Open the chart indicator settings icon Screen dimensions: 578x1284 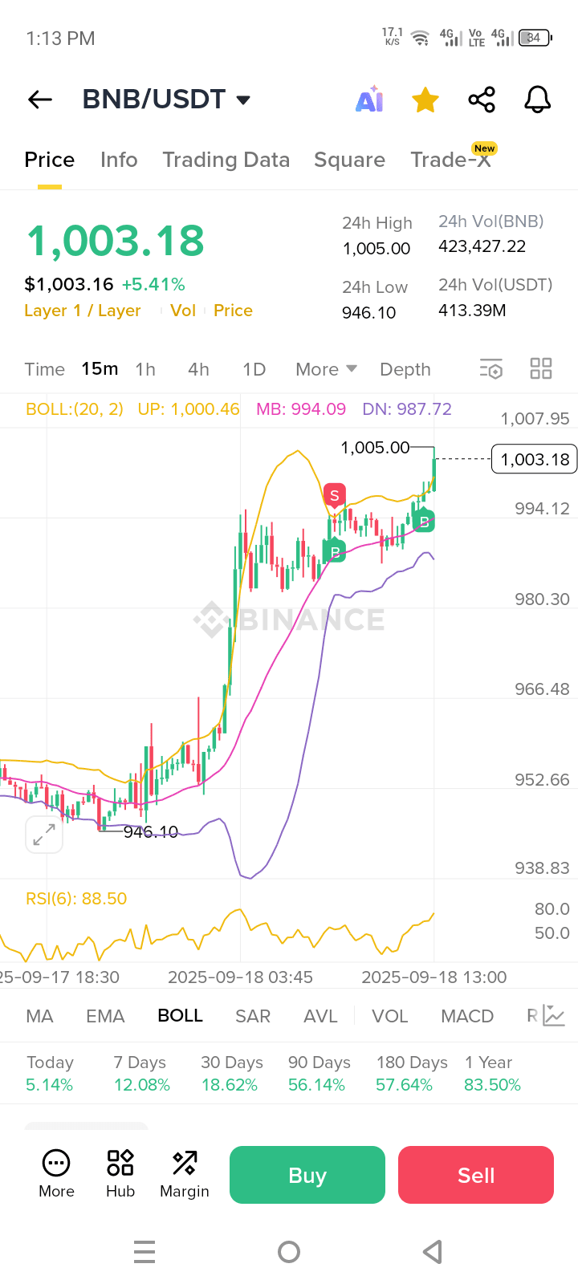click(491, 369)
